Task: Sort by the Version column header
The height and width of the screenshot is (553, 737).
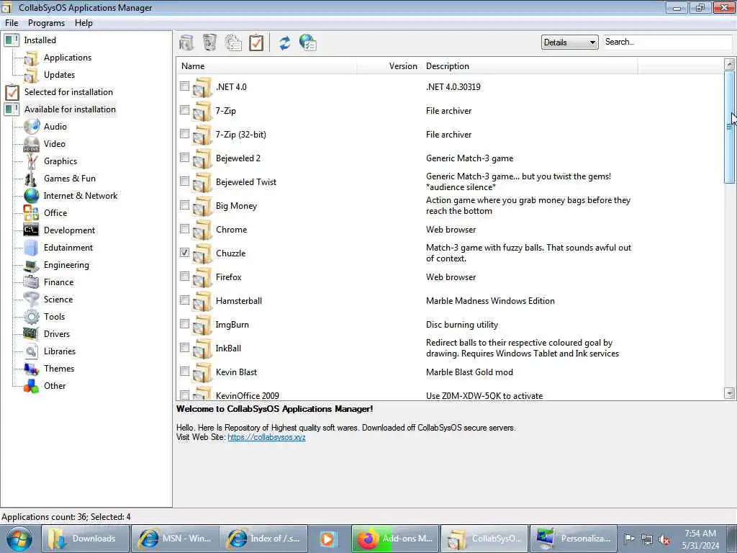Action: 389,66
